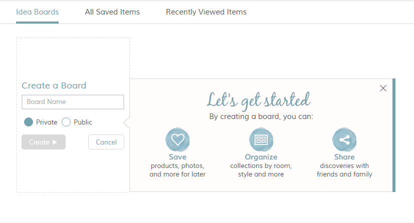Click the Let's get started title

(x=259, y=100)
